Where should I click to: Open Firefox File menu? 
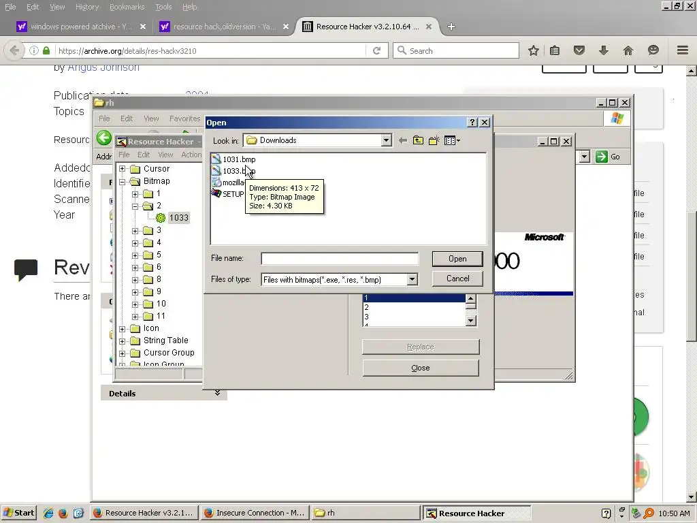pos(10,7)
